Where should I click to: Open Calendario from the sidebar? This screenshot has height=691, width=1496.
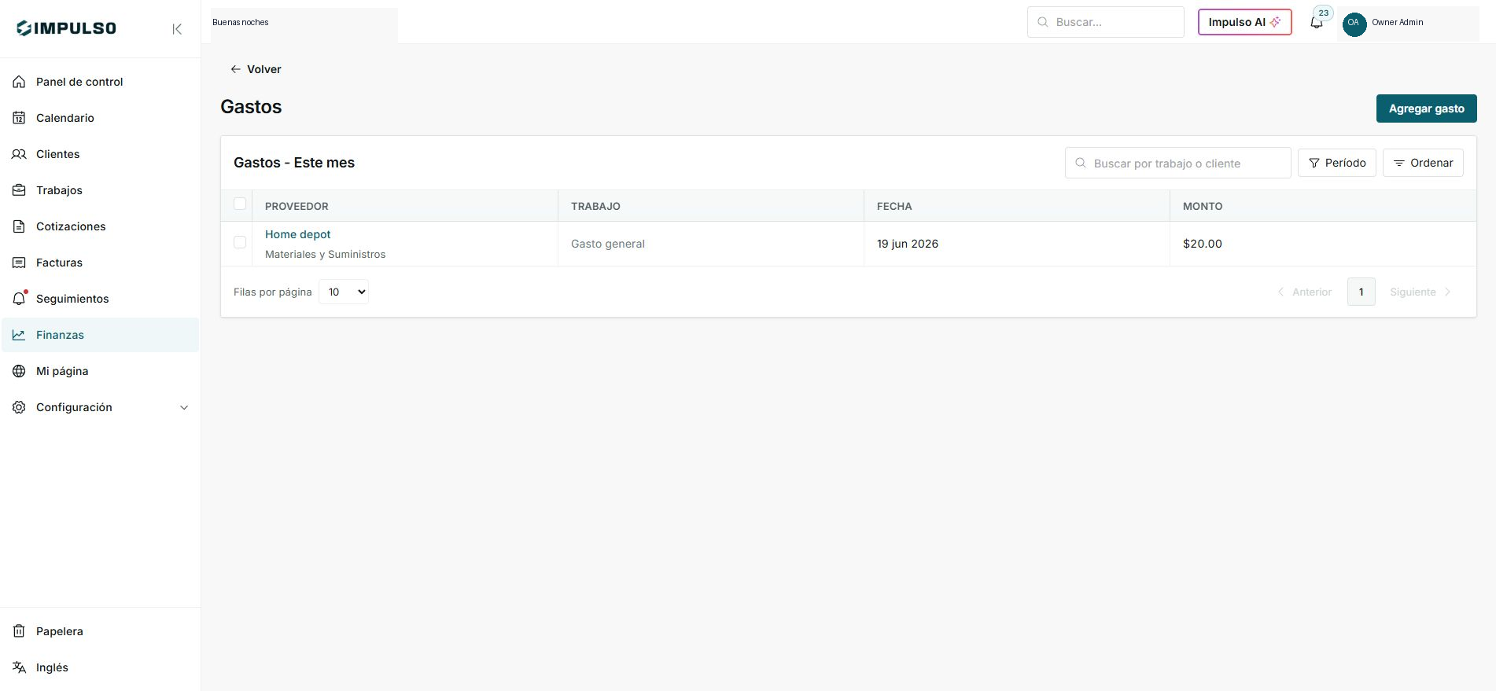[100, 118]
